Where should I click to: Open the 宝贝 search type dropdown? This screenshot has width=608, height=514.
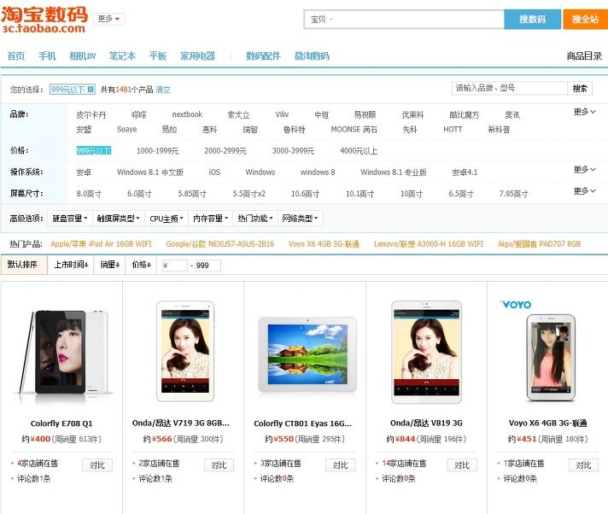322,19
